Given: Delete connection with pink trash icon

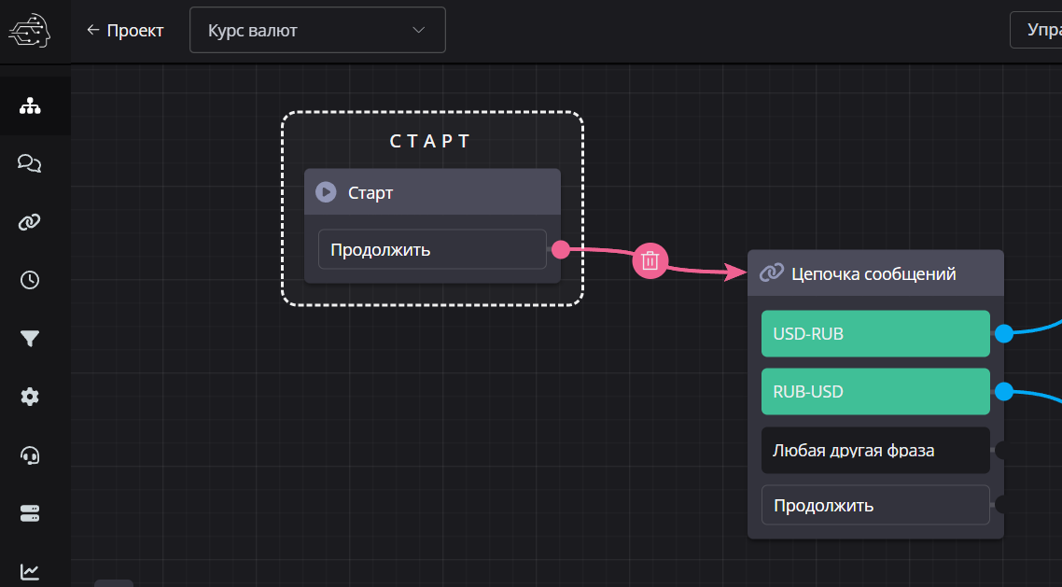Looking at the screenshot, I should coord(650,260).
